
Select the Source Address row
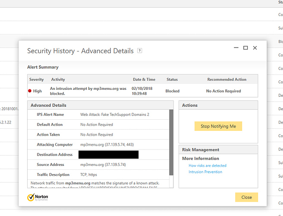pos(98,165)
